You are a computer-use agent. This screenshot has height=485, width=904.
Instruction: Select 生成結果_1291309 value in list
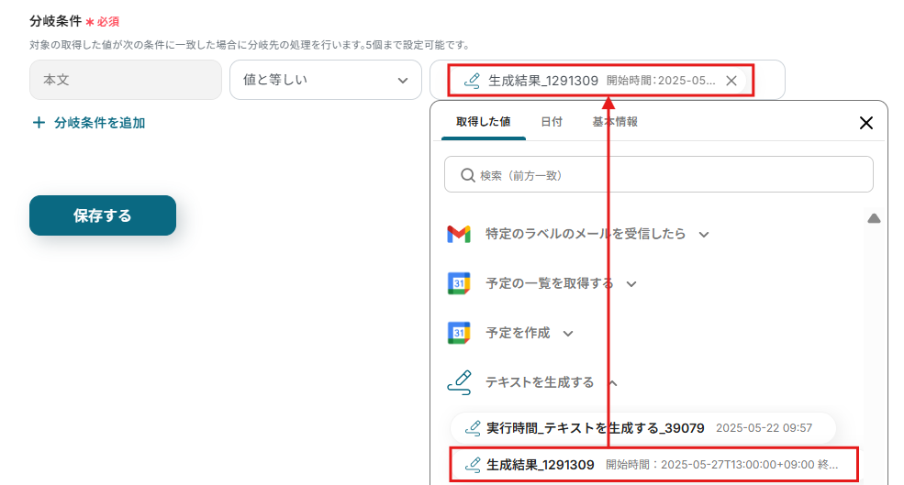click(x=653, y=464)
